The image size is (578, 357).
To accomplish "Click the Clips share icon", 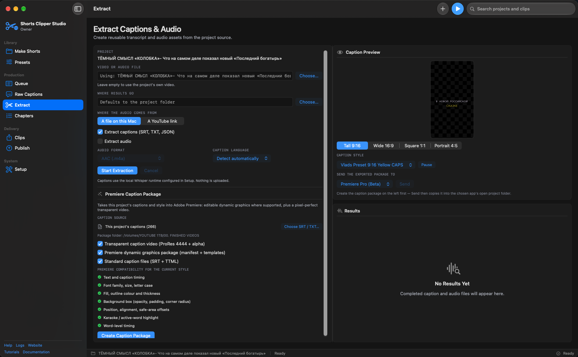I will coord(9,137).
